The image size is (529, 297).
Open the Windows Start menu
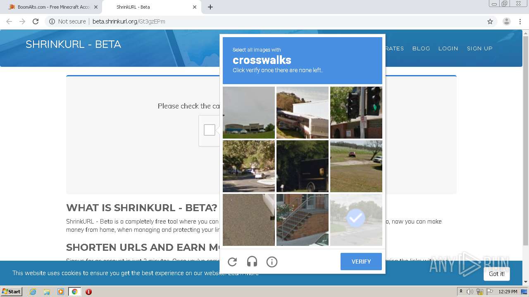click(12, 291)
